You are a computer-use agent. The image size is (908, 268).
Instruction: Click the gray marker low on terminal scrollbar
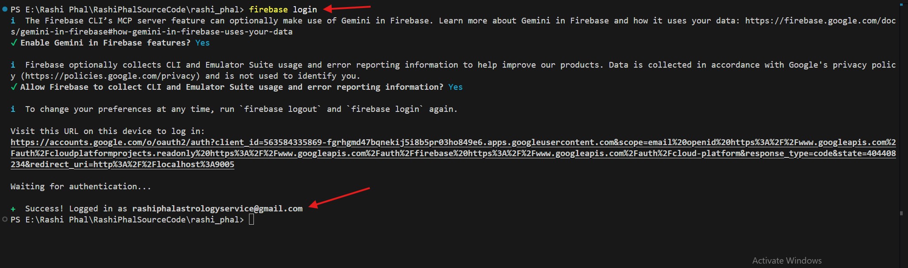tap(901, 213)
